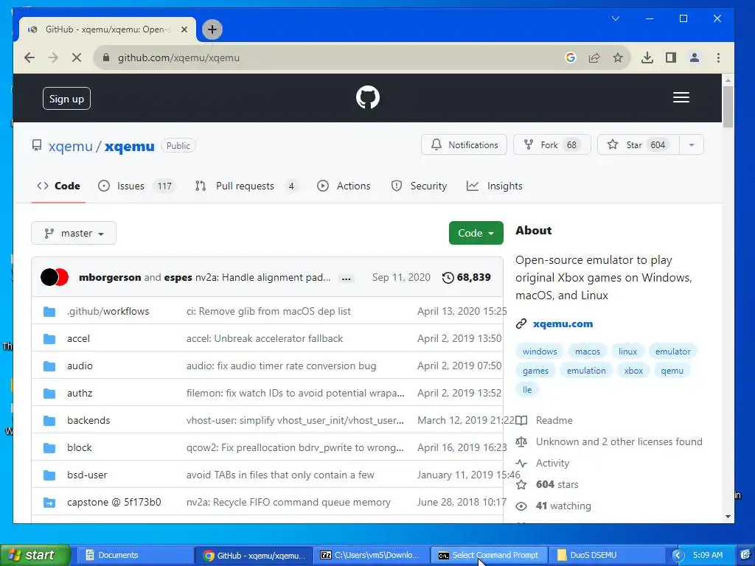Screen dimensions: 755x566
Task: Open Chrome profile avatar icon
Action: click(695, 57)
